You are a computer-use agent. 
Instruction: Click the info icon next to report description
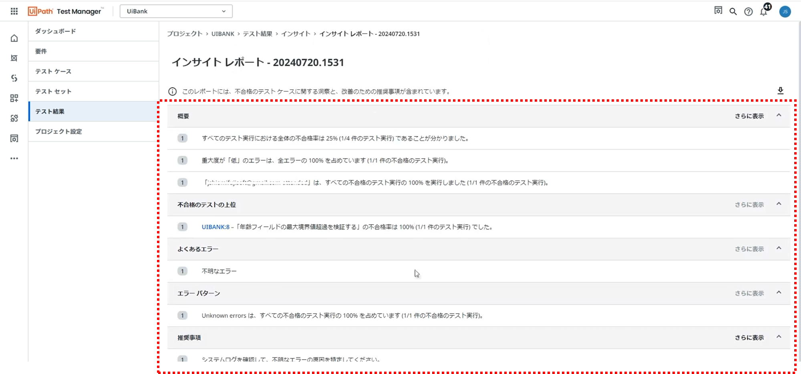172,91
